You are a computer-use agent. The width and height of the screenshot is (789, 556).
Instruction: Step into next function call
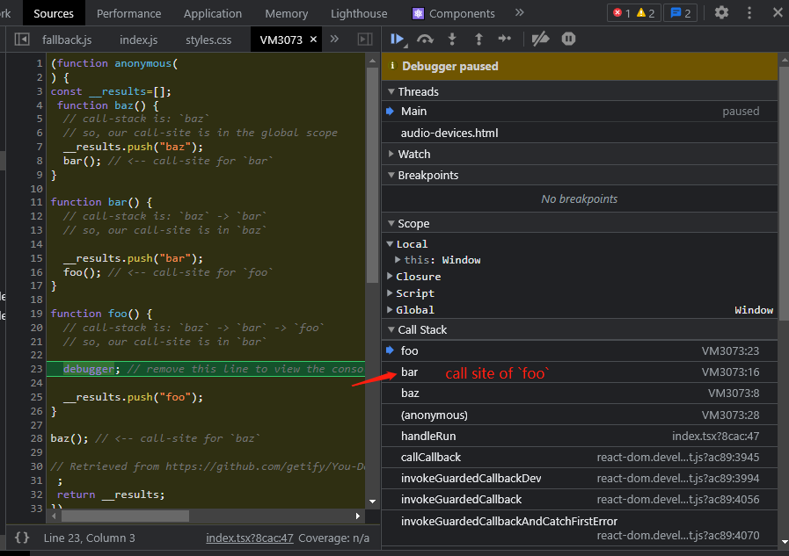tap(452, 39)
